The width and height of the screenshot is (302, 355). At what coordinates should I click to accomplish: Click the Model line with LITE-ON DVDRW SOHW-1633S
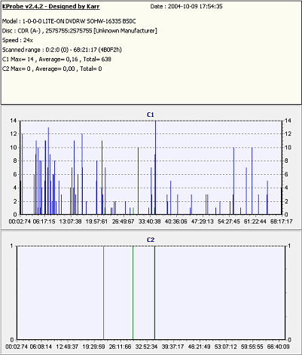[69, 21]
